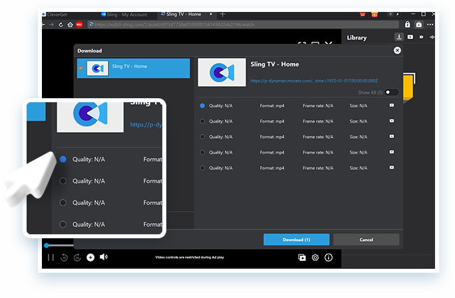Show Library video files icon
Viewport: 455px width, 298px height.
pos(410,37)
